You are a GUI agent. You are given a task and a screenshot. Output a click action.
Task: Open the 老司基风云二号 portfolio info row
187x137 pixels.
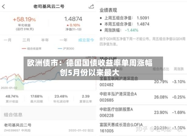click(48, 128)
